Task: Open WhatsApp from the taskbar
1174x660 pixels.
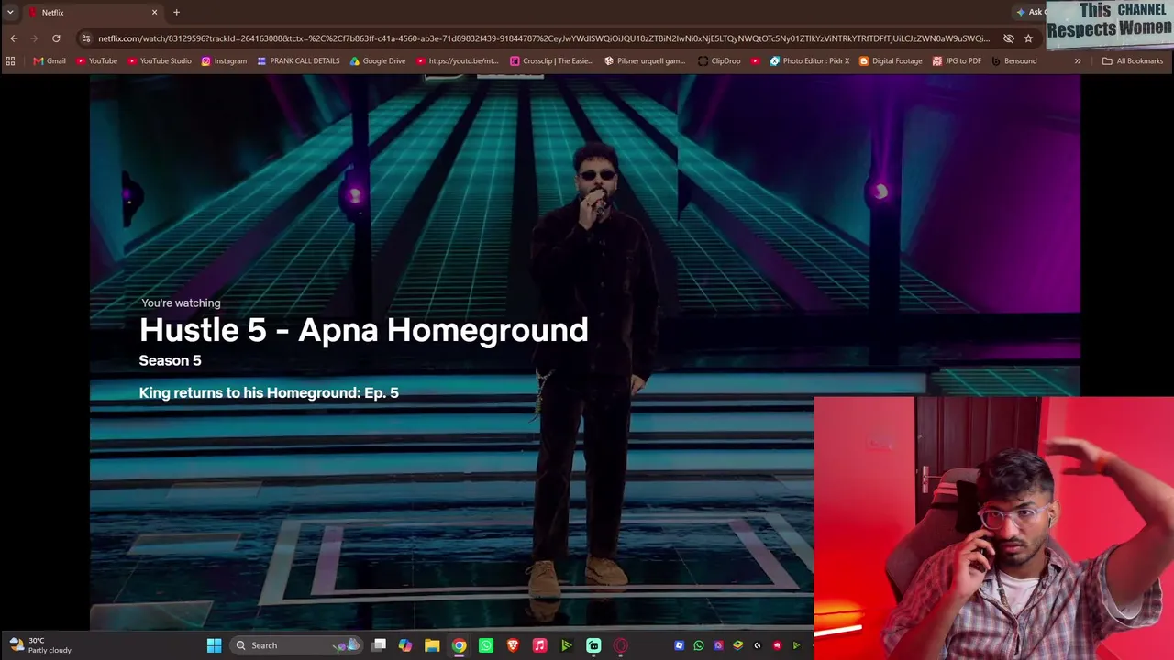Action: tap(486, 645)
